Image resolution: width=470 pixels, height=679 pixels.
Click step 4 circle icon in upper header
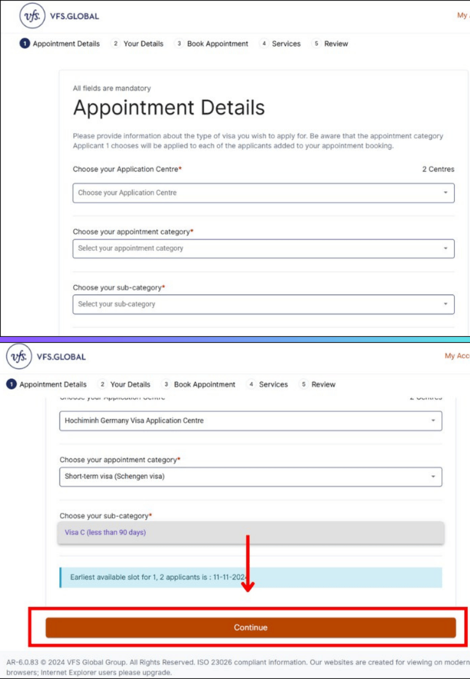pos(264,44)
